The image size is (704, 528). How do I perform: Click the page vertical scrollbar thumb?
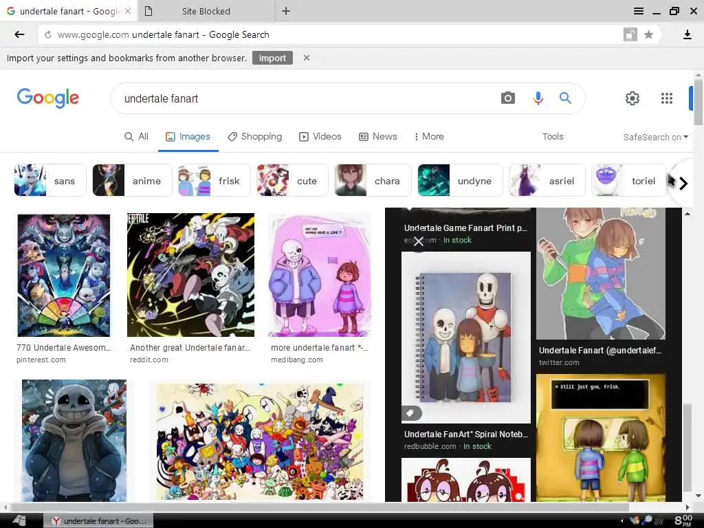coord(698,102)
